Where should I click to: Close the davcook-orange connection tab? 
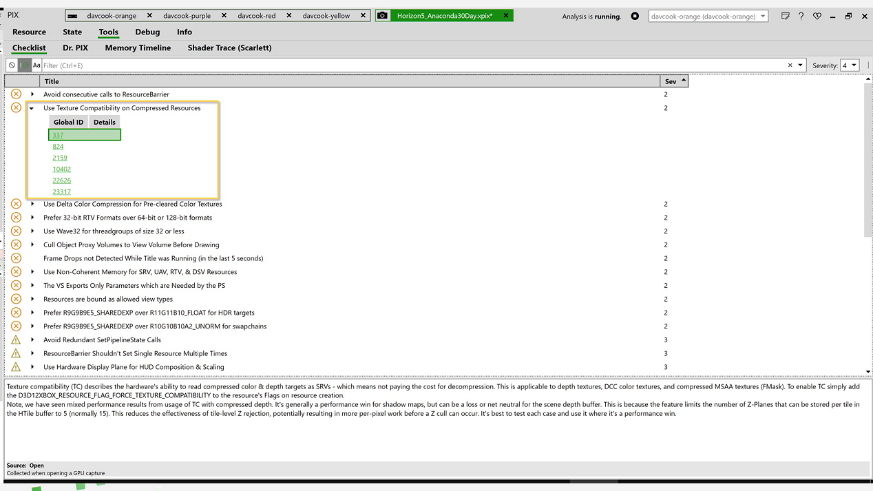tap(149, 15)
